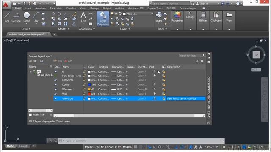271x152 pixels.
Task: Click the search magnifier icon for layers
Action: [x=204, y=55]
